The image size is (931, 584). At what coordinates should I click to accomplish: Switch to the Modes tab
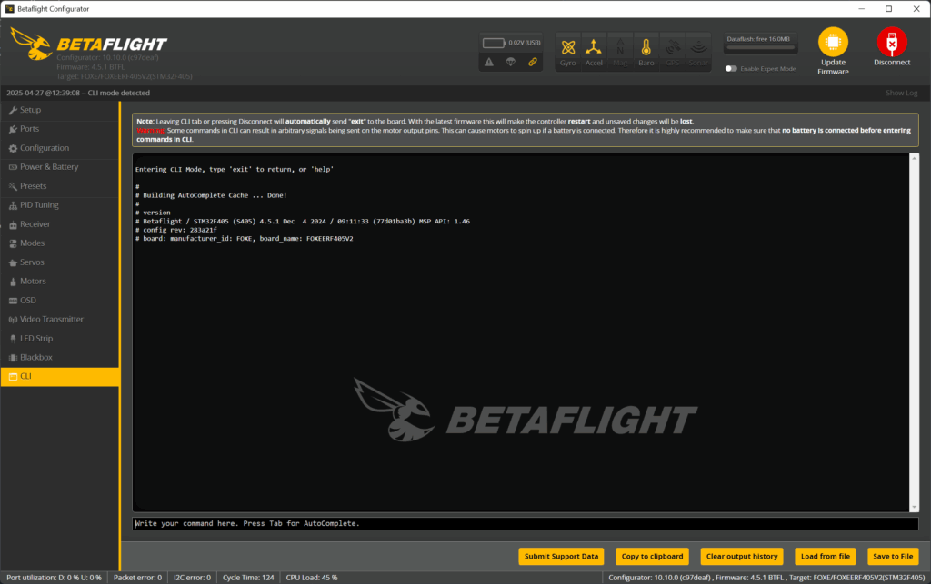(59, 243)
